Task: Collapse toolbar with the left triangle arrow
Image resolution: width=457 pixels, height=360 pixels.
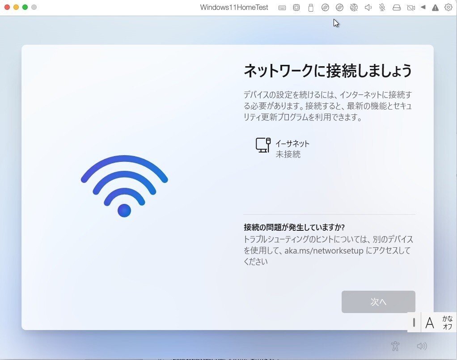Action: pyautogui.click(x=423, y=7)
